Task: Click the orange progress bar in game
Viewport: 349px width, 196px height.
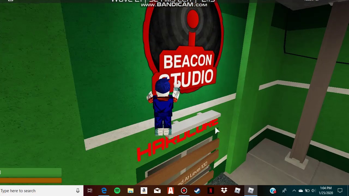Action: click(31, 180)
